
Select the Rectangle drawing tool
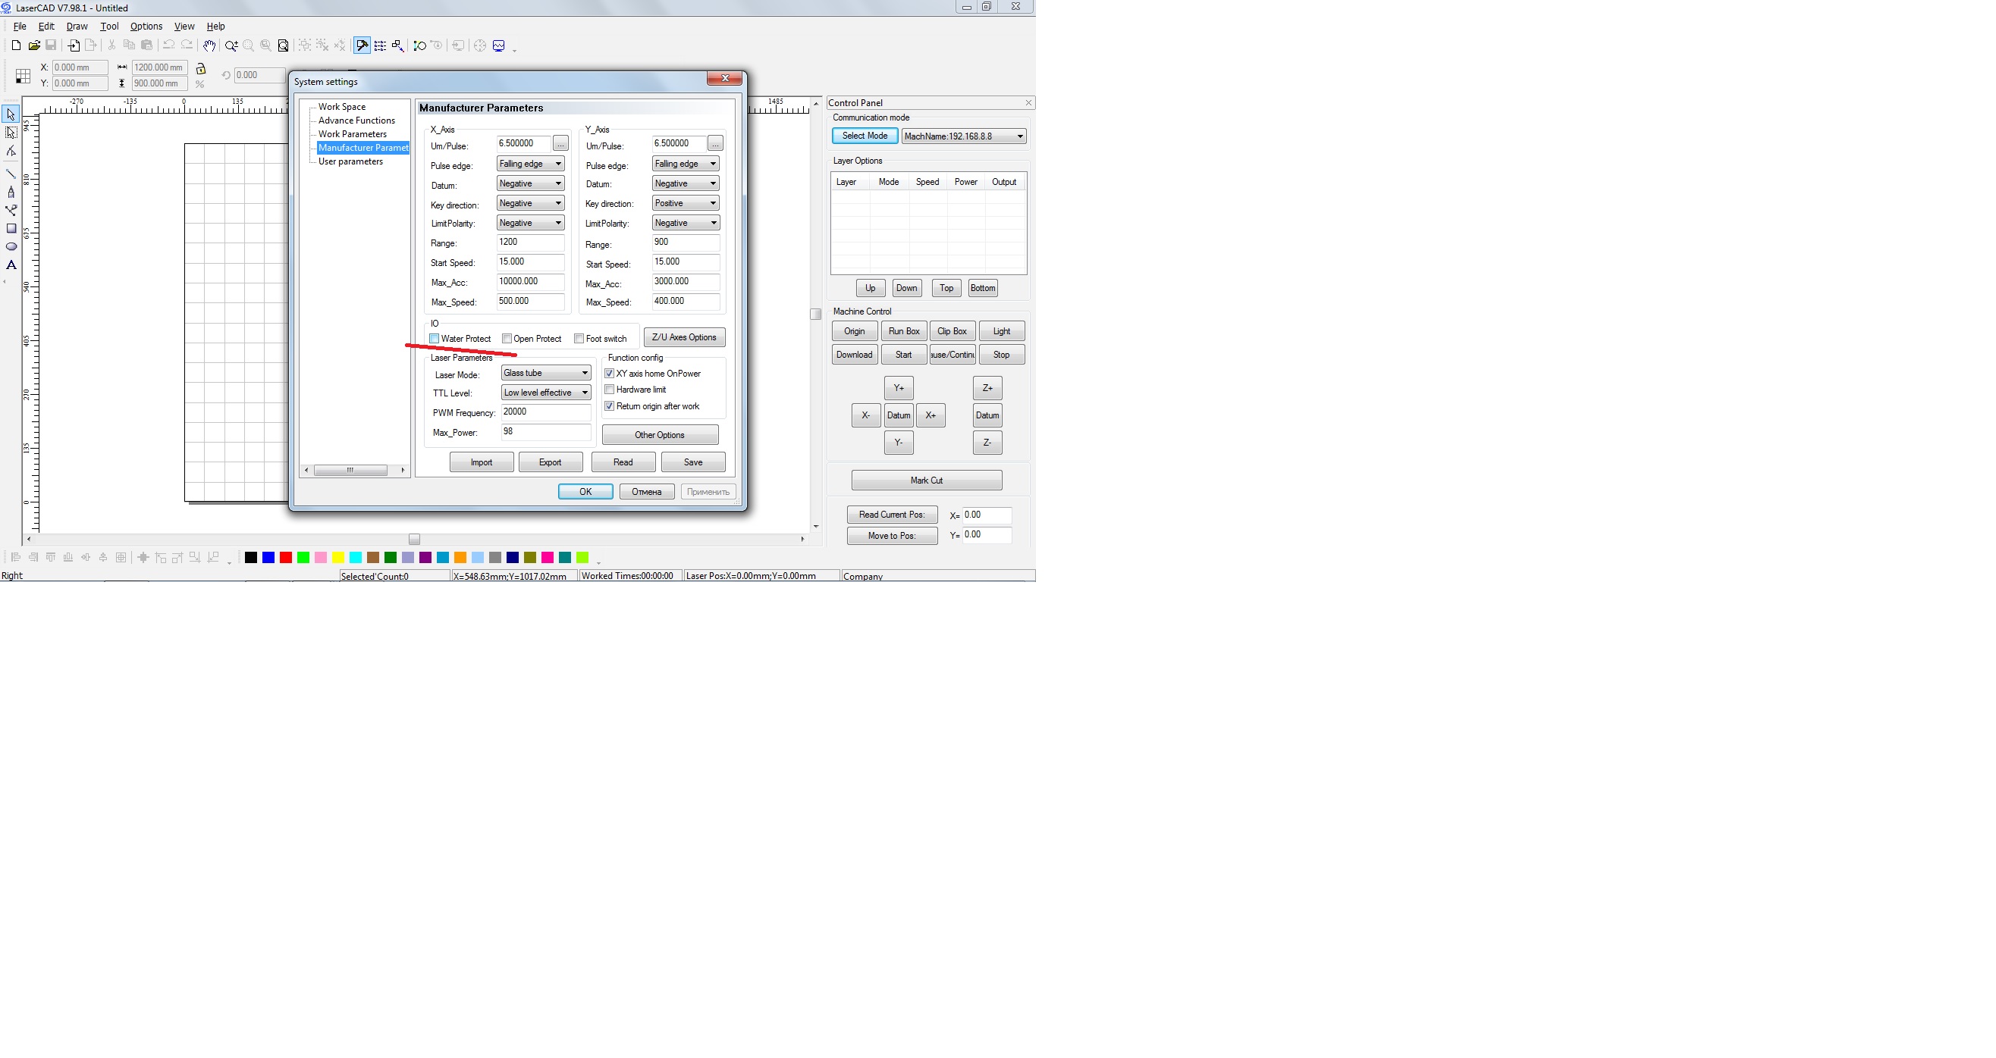11,228
